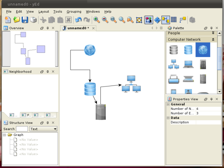Click the Zoom In magnifier icon
Screen dimensions: 224x168
[96, 20]
